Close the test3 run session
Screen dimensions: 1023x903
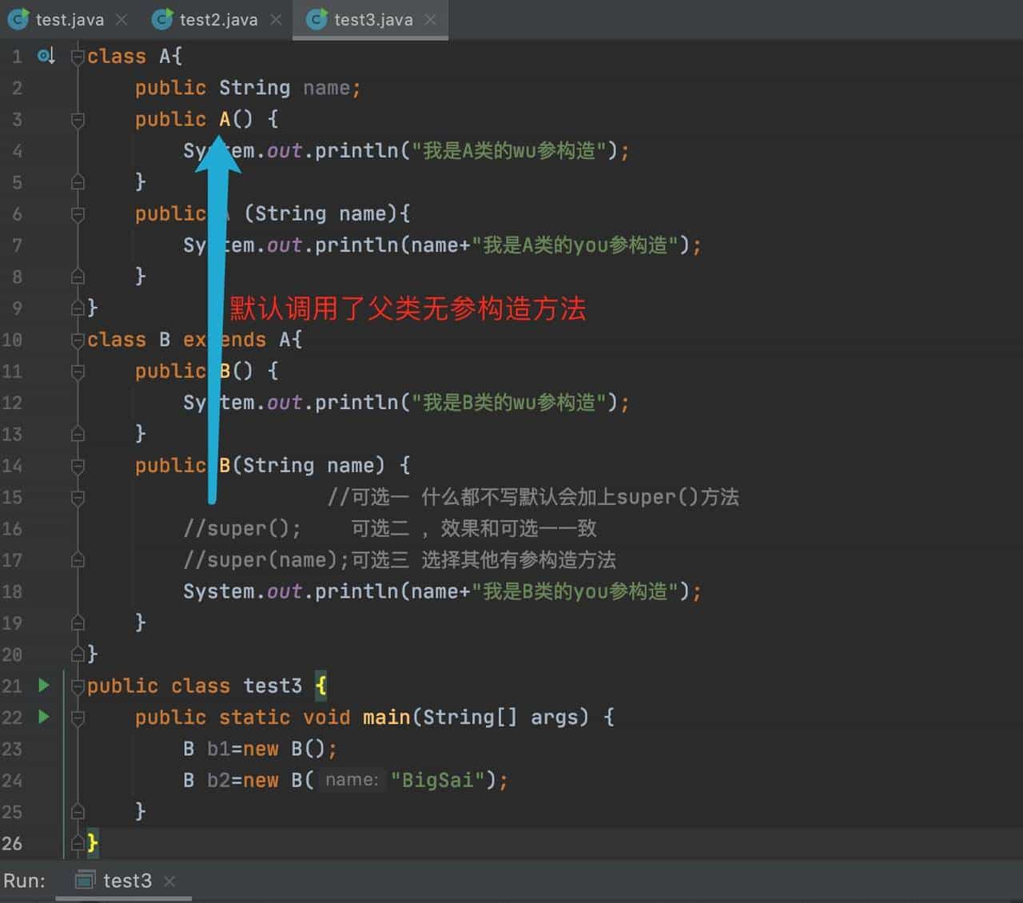(x=169, y=880)
